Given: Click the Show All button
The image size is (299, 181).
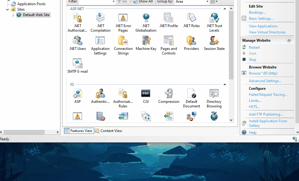Looking at the screenshot, I should (143, 2).
